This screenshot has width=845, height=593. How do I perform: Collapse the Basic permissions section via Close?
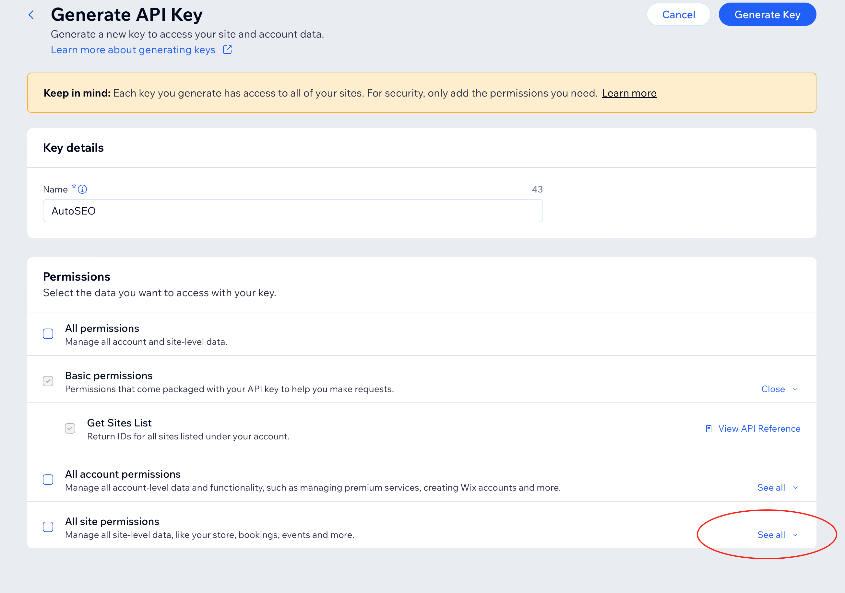pyautogui.click(x=773, y=389)
